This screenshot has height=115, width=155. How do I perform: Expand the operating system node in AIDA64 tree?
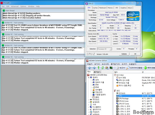point(89,102)
